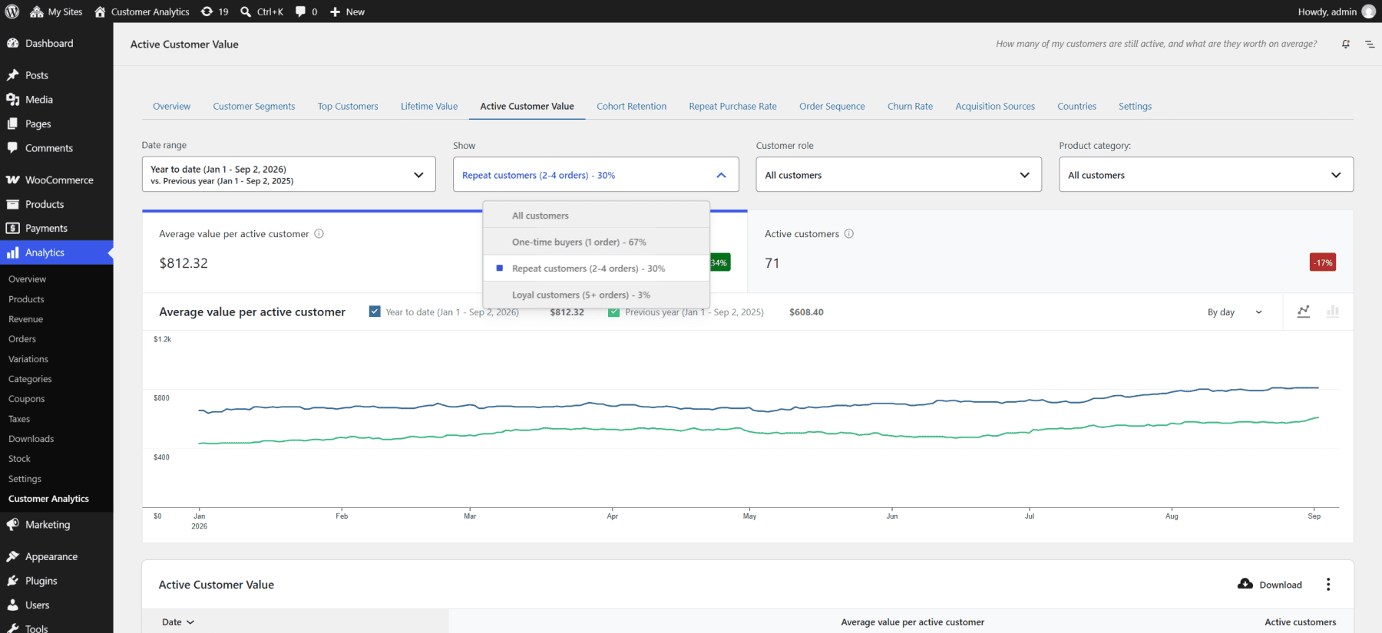Open WooCommerce menu in sidebar

[x=56, y=180]
